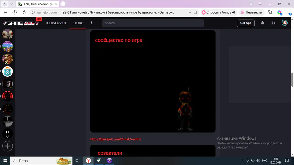The height and width of the screenshot is (165, 294).
Task: Open the purple round app in taskbar
Action: pyautogui.click(x=109, y=161)
